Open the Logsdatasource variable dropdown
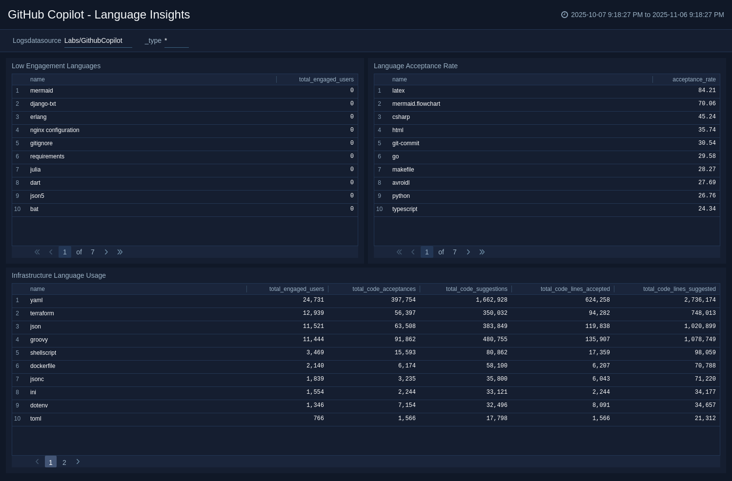This screenshot has height=481, width=732. (x=98, y=40)
